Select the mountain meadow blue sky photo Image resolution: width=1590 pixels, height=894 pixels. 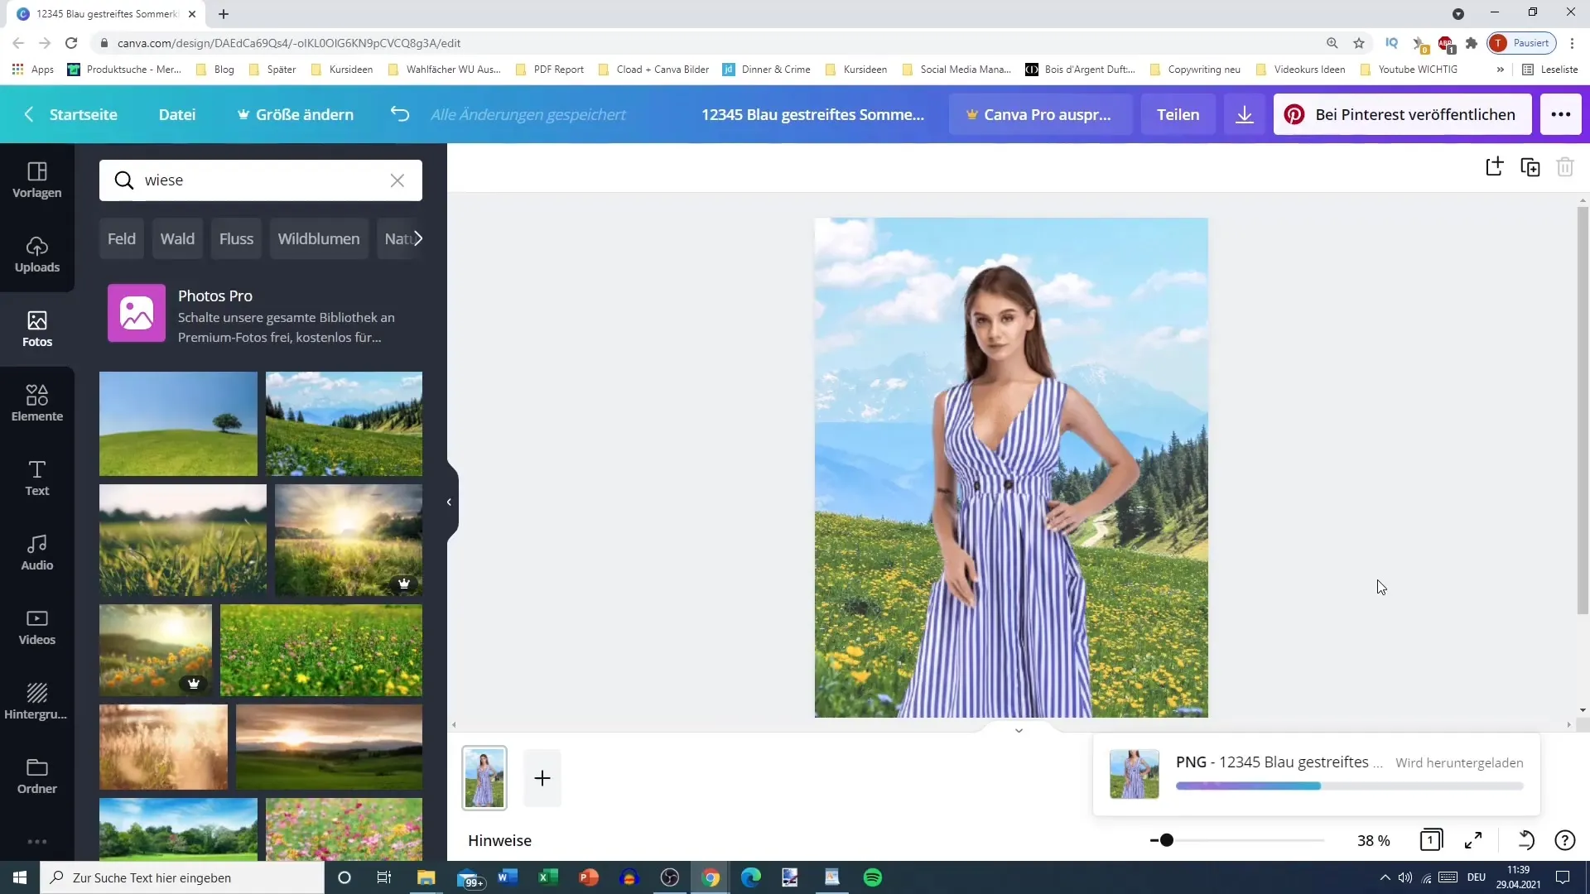coord(344,424)
